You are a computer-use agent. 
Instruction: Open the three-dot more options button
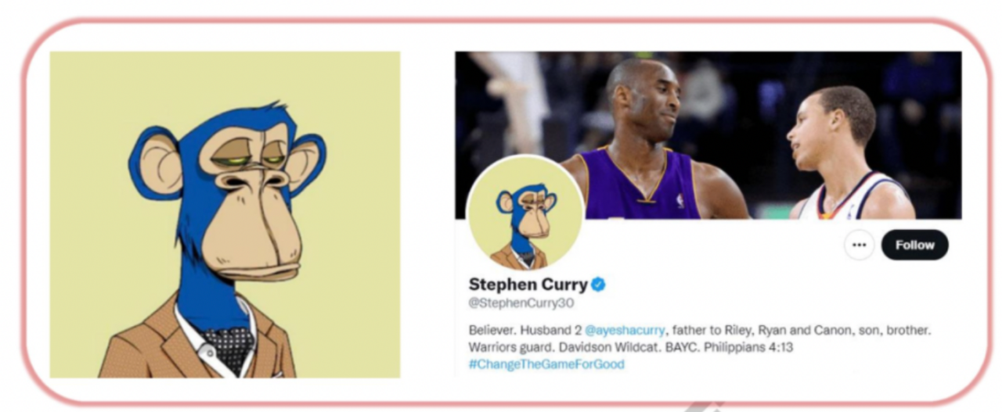pos(859,245)
